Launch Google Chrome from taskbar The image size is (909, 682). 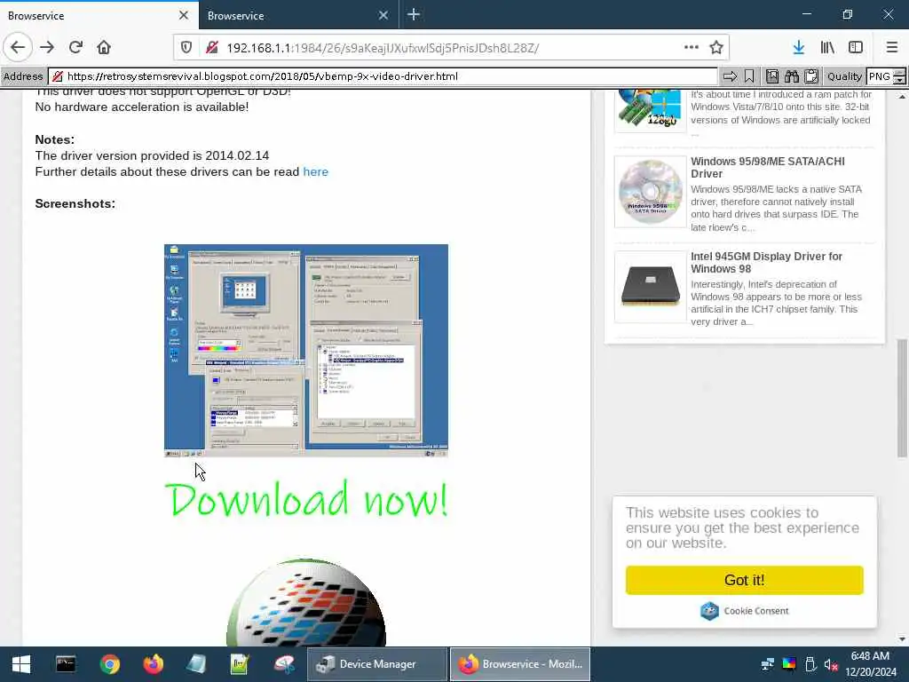109,664
